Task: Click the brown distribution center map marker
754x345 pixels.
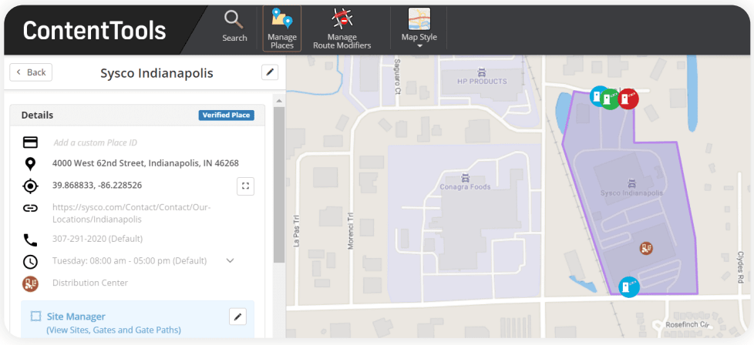Action: (x=647, y=247)
